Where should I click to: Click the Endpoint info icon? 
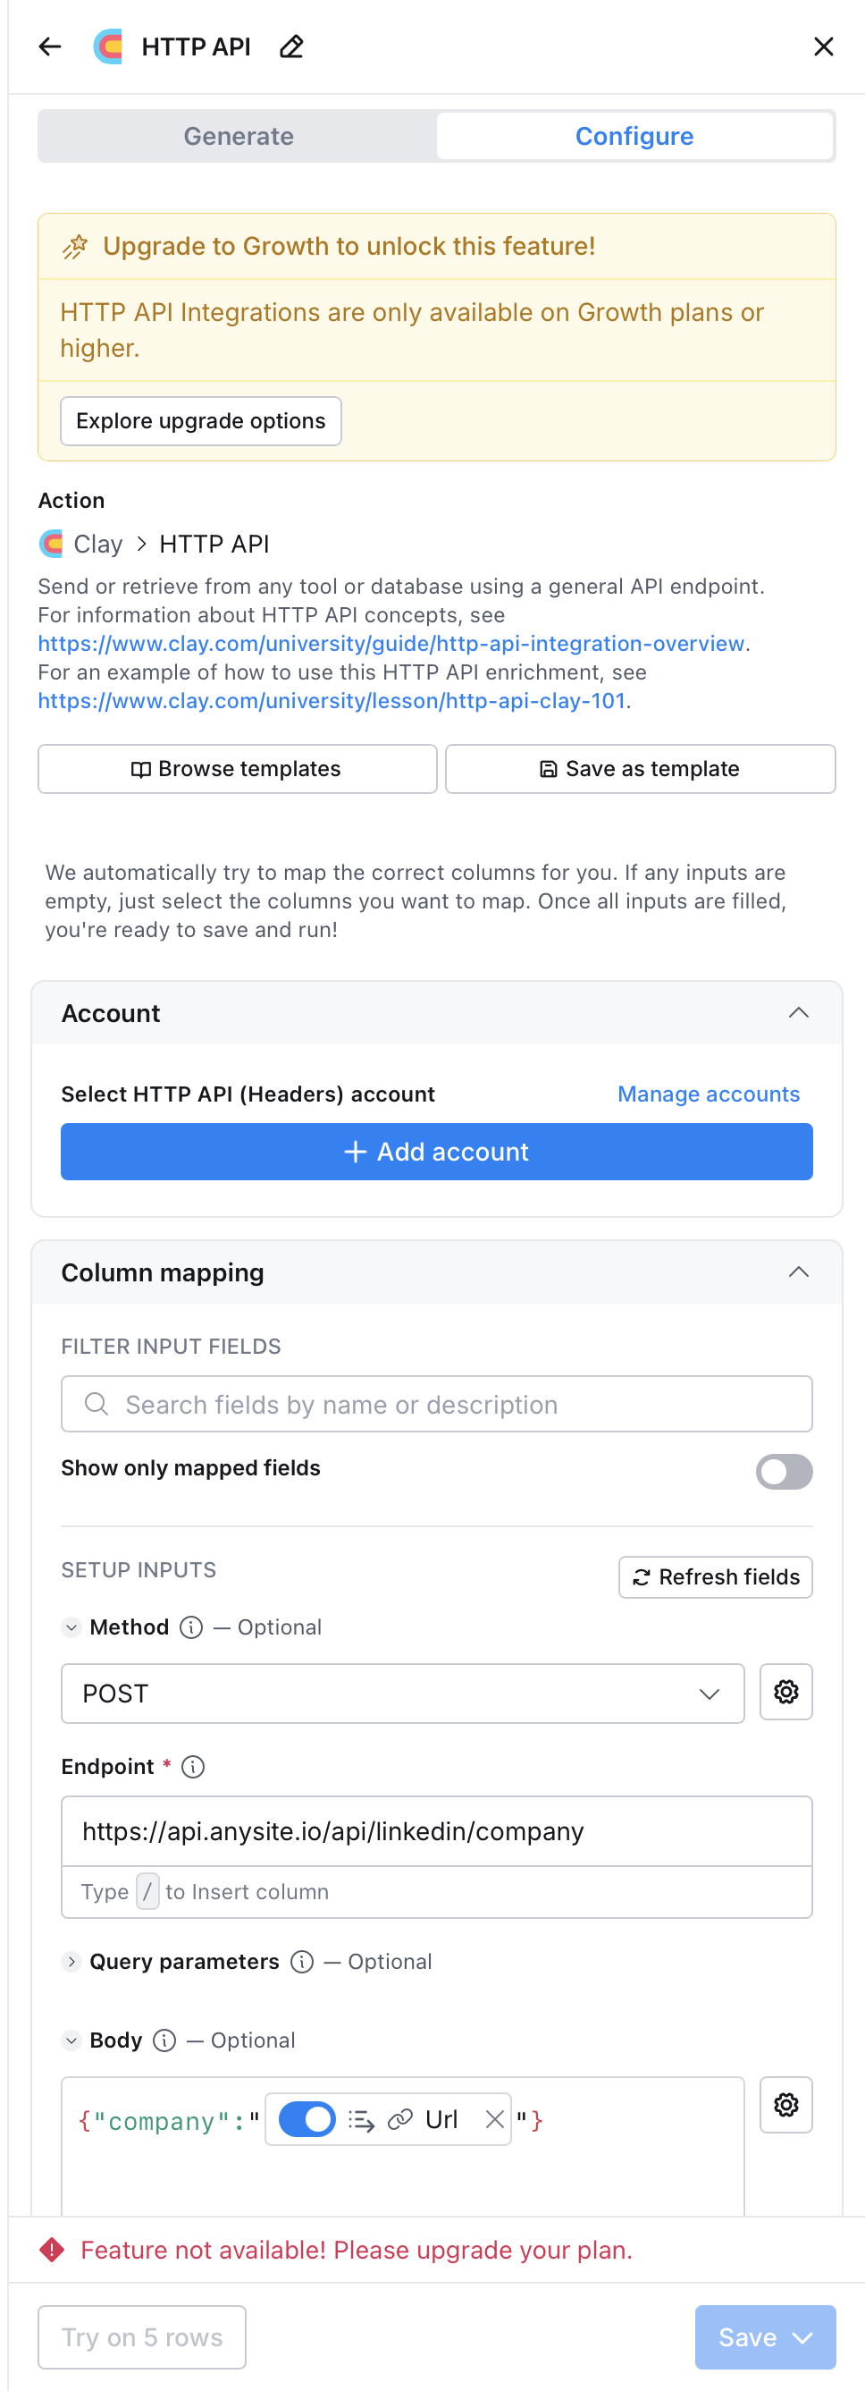click(x=192, y=1766)
